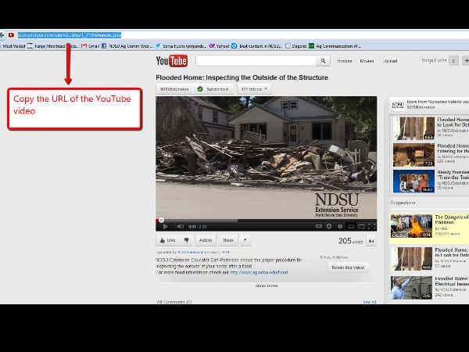
Task: Toggle the Subscribed button
Action: click(x=213, y=89)
